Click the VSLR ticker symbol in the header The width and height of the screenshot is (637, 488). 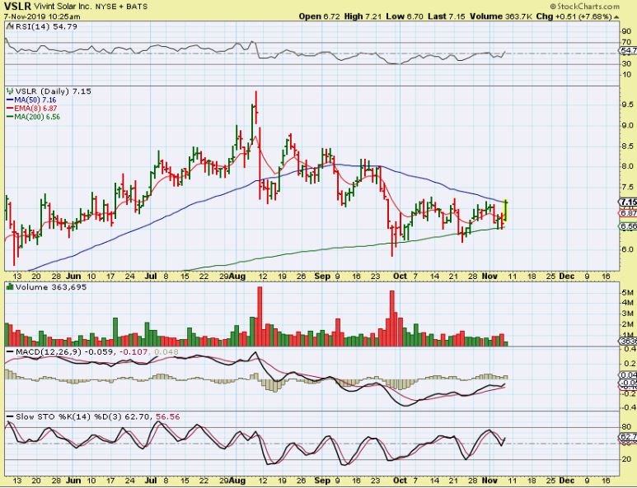pos(17,7)
